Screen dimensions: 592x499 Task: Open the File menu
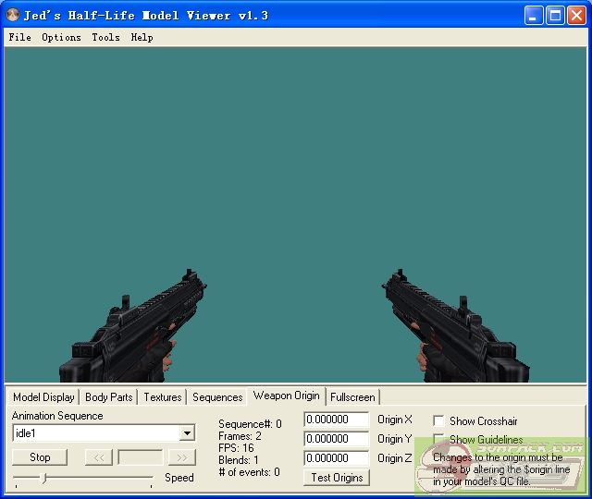(x=19, y=38)
